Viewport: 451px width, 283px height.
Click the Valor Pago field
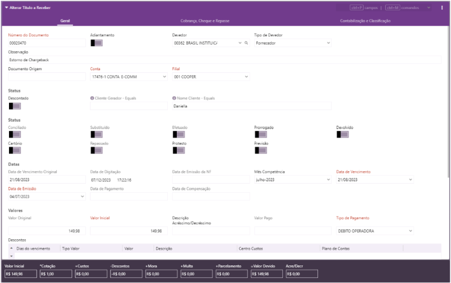[x=293, y=231]
